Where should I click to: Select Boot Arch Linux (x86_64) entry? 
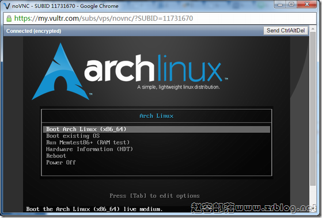pyautogui.click(x=157, y=129)
